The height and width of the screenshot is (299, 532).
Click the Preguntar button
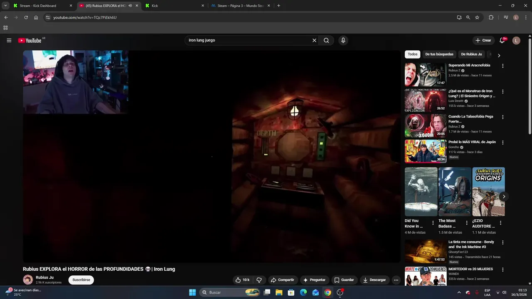[315, 280]
